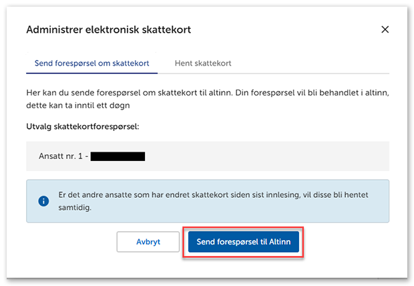The height and width of the screenshot is (286, 414).
Task: Click the blue info icon
Action: [x=43, y=200]
